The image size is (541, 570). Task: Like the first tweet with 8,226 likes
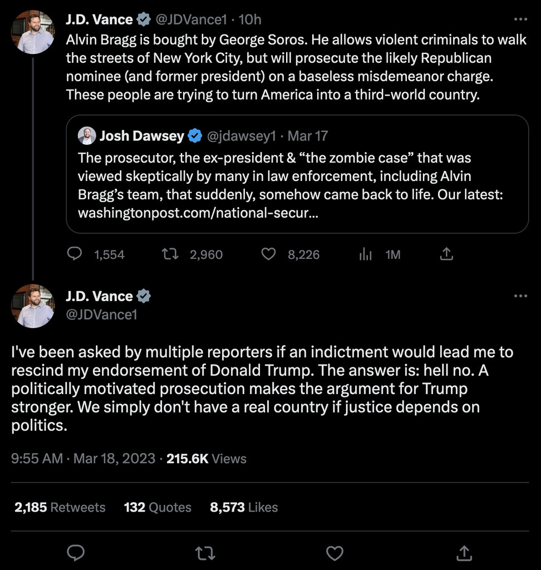pos(269,254)
